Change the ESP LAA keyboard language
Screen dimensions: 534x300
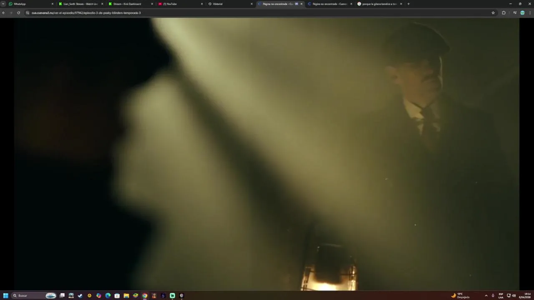[x=501, y=295]
